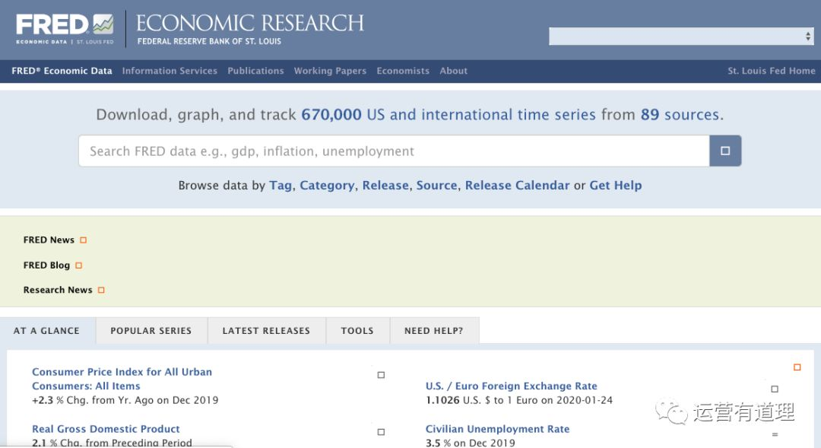Click the square icon beside the Consumer Price Index series

point(381,375)
